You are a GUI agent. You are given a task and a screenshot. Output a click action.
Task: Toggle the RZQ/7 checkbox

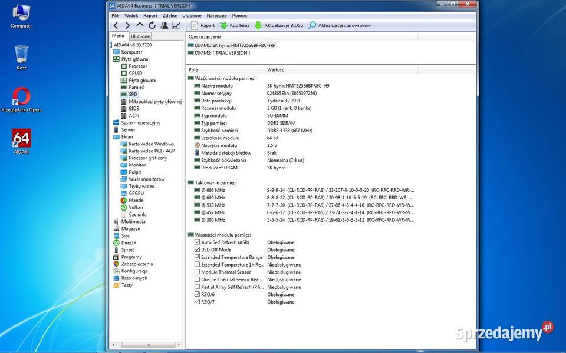pos(197,302)
